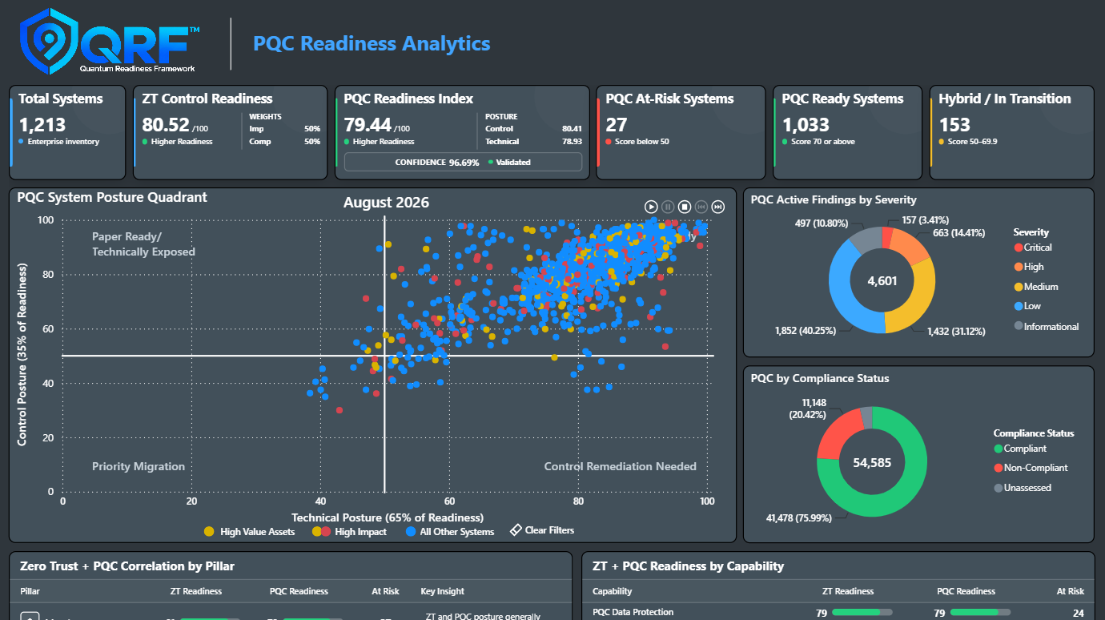Click the 54,585 compliance total in donut

873,462
